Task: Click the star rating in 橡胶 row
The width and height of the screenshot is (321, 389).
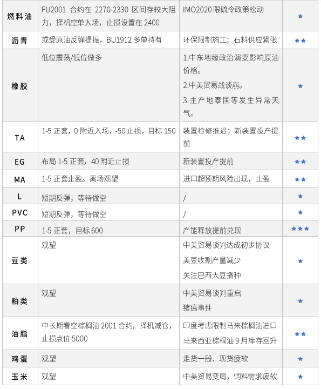Action: coord(300,86)
